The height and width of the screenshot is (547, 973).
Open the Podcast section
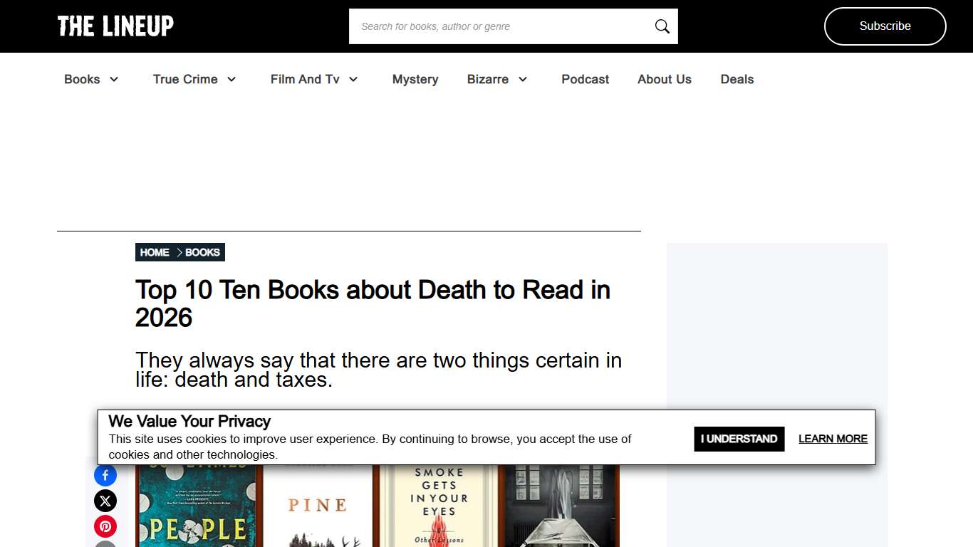585,79
